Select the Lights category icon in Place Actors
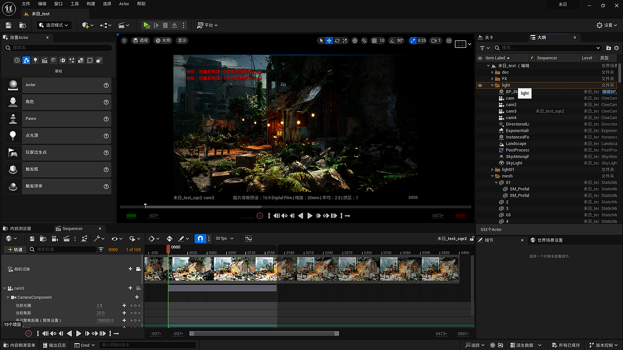The height and width of the screenshot is (350, 623). 36,60
